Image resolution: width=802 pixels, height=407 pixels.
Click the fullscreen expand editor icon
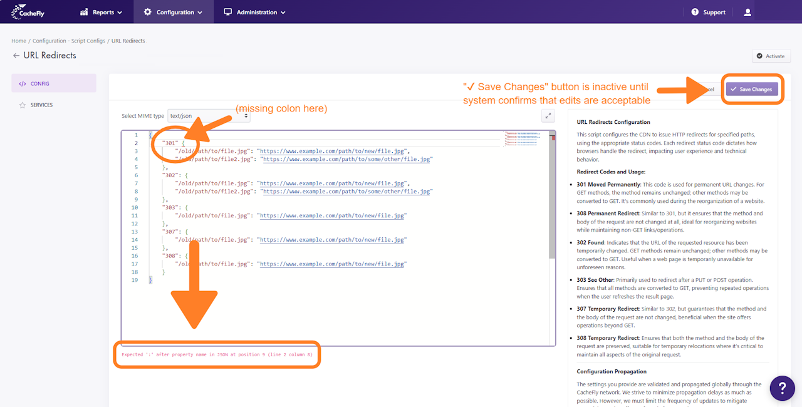coord(548,115)
